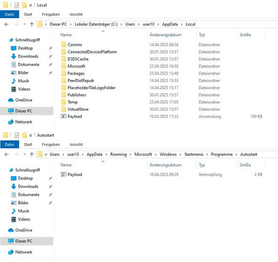This screenshot has width=278, height=262.
Task: Navigate to Lokaler Datenträger (C:) breadcrumb
Action: tap(96, 24)
